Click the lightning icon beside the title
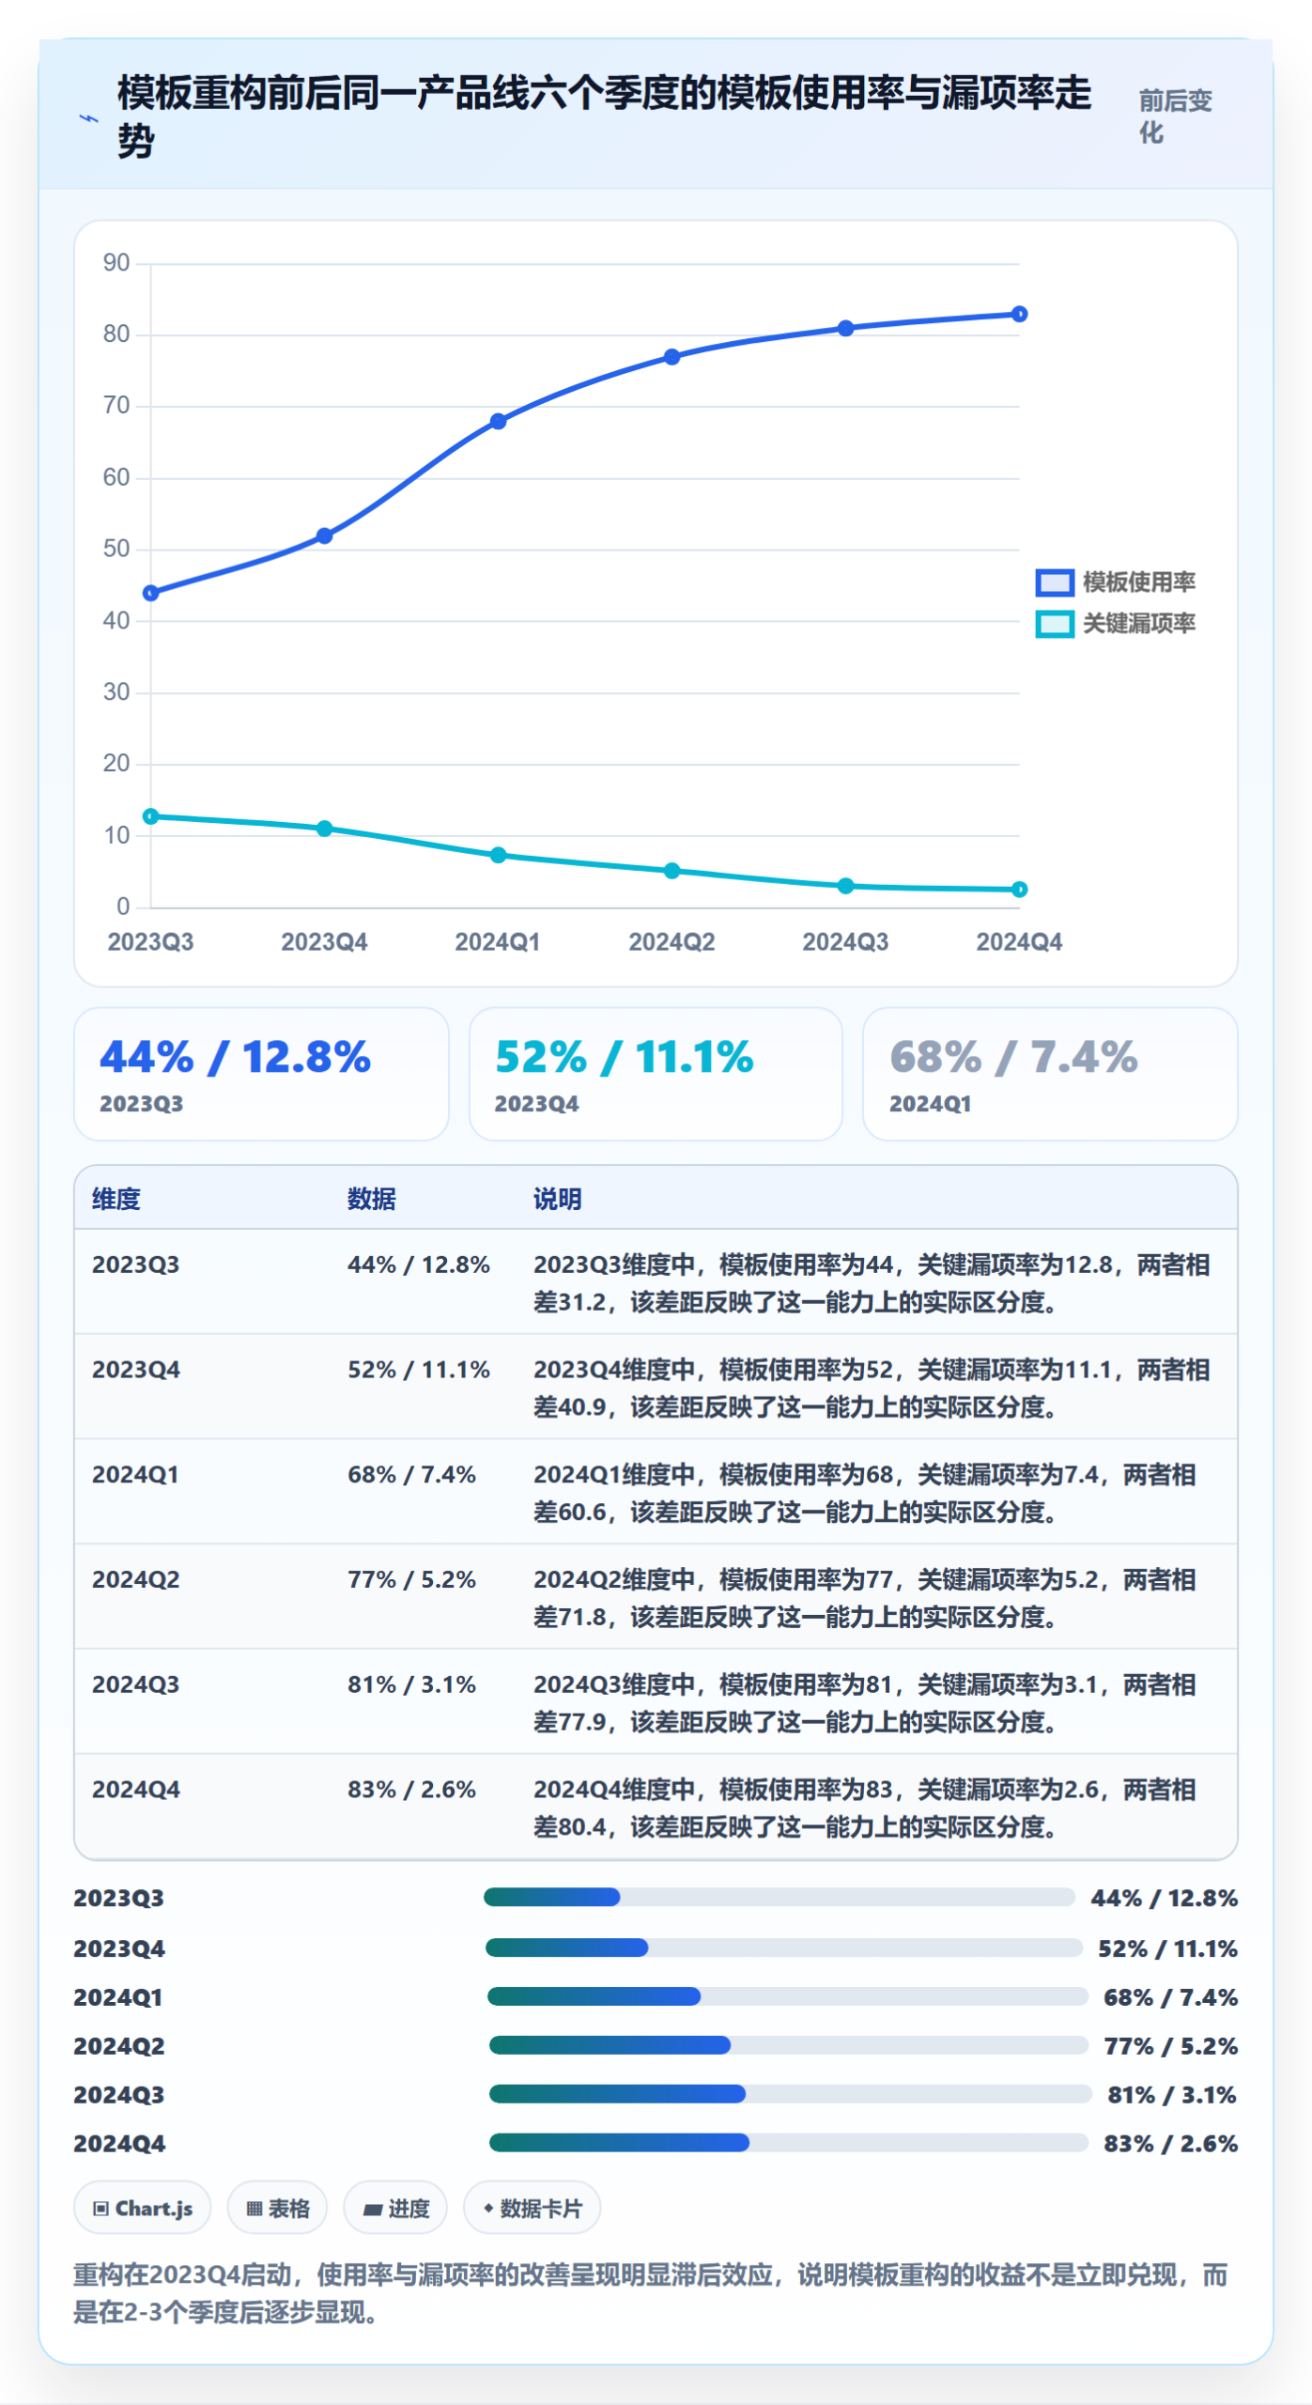This screenshot has width=1312, height=2405. coord(88,118)
